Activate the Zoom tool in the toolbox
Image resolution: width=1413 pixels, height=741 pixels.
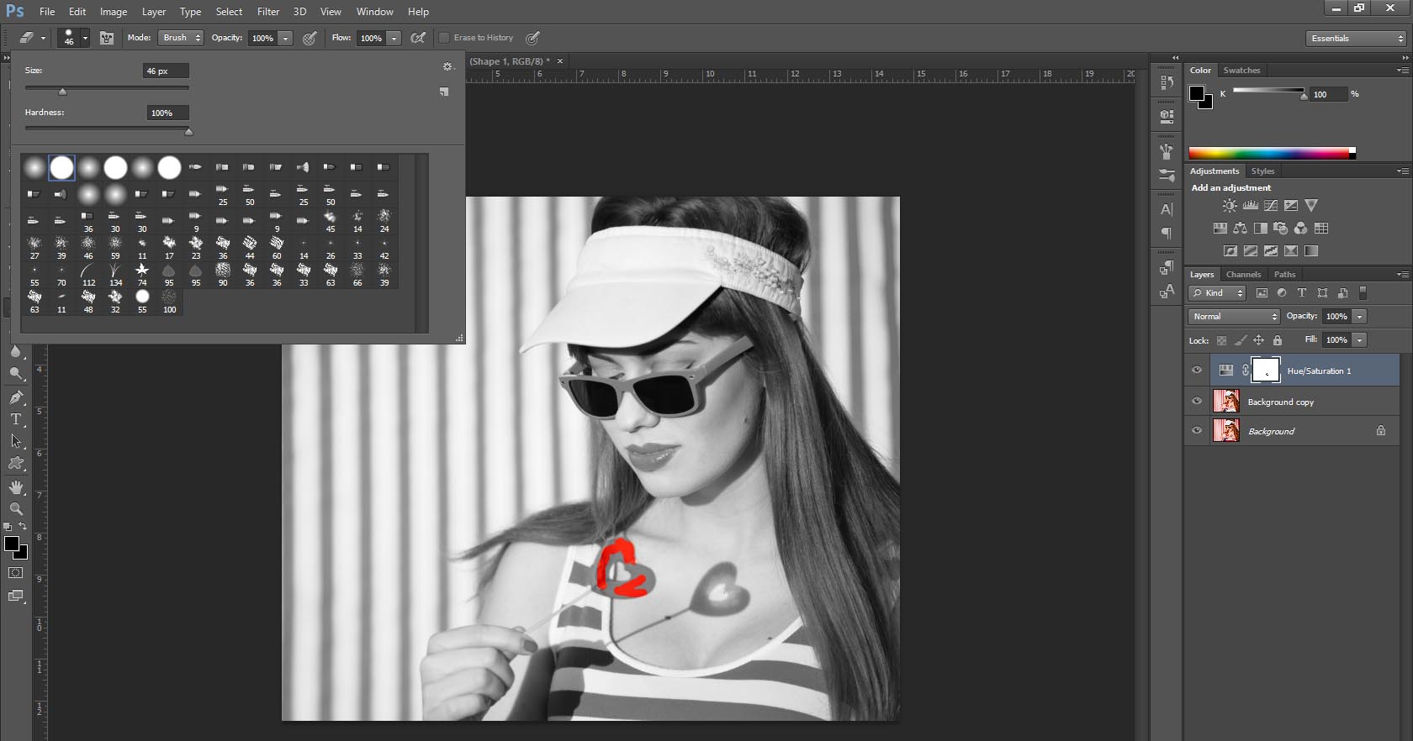[x=16, y=509]
